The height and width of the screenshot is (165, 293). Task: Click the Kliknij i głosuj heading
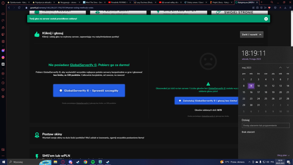coord(53,33)
